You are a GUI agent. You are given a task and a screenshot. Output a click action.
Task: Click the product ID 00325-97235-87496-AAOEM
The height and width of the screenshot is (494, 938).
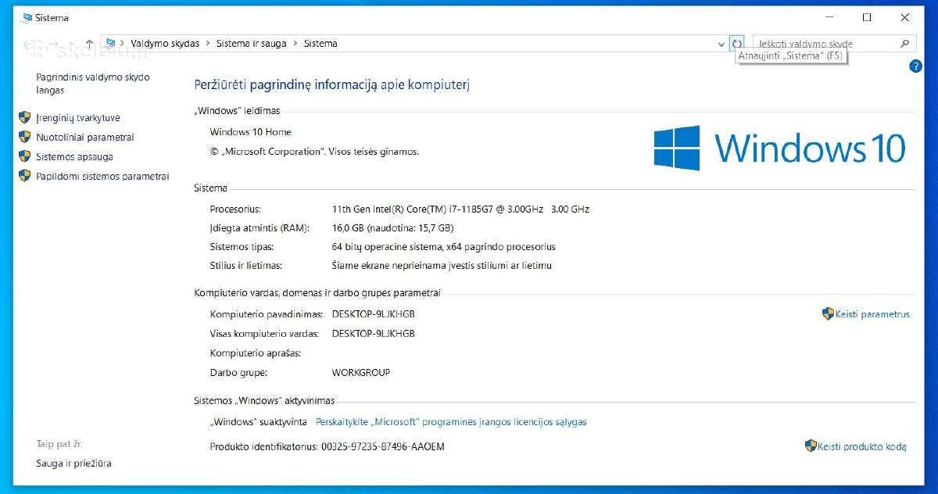tap(382, 446)
